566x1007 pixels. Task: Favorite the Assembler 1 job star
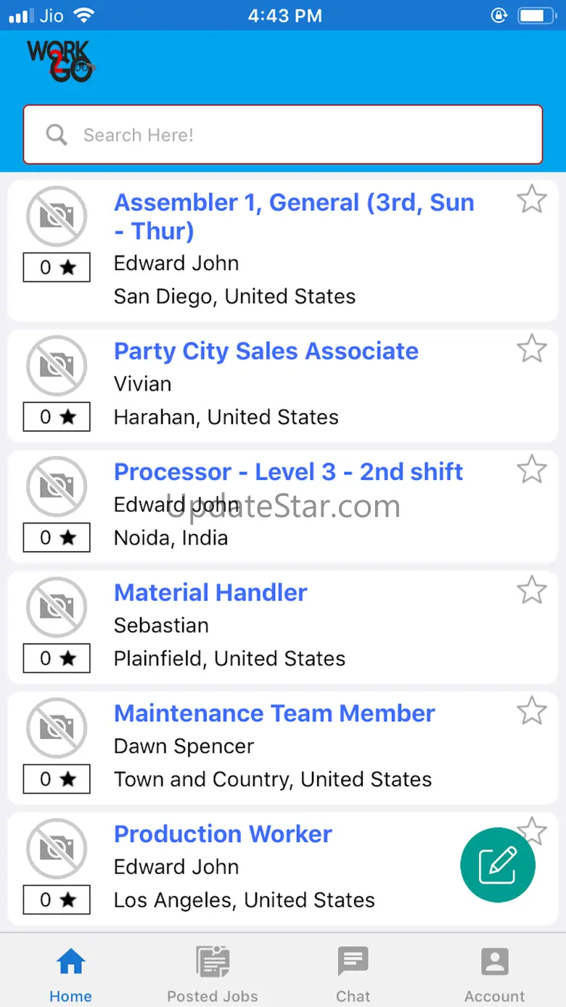pos(532,199)
